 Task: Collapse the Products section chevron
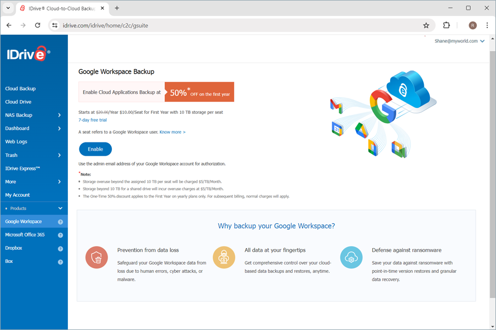61,208
